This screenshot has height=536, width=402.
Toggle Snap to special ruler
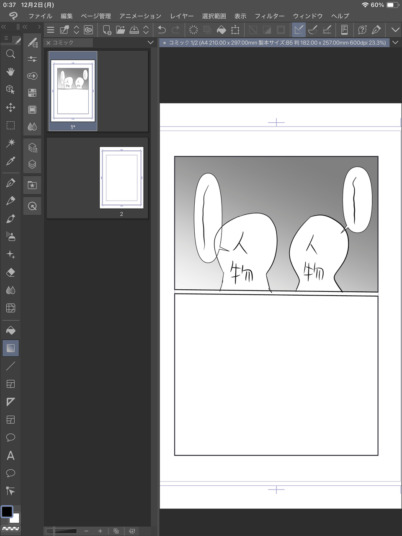point(313,30)
